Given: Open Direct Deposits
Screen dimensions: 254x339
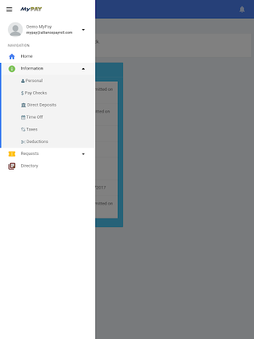Looking at the screenshot, I should (x=42, y=105).
